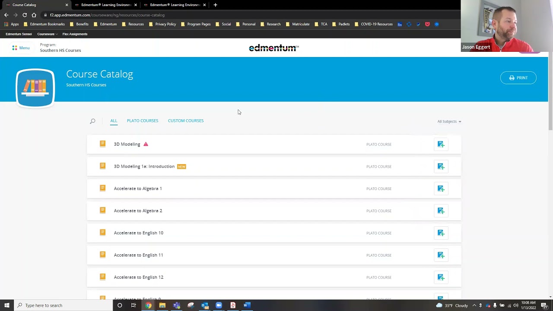Image resolution: width=553 pixels, height=311 pixels.
Task: Click the Course Catalog bookshelf logo
Action: tap(35, 88)
